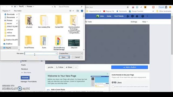
Task: Toggle the preview pane icon
Action: (x=78, y=11)
